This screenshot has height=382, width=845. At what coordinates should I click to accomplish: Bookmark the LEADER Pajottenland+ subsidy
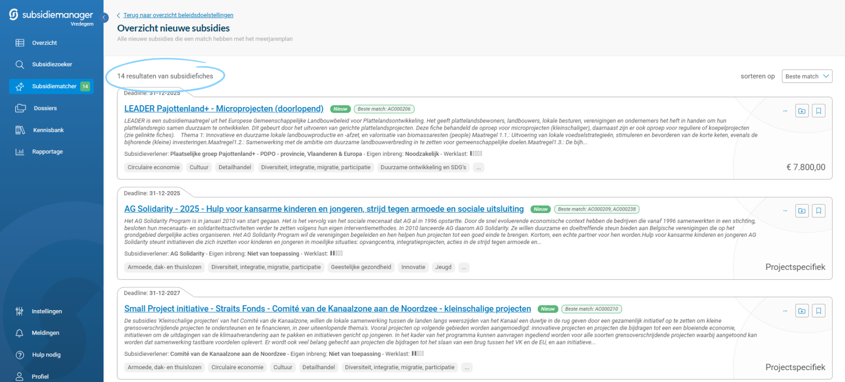(818, 111)
